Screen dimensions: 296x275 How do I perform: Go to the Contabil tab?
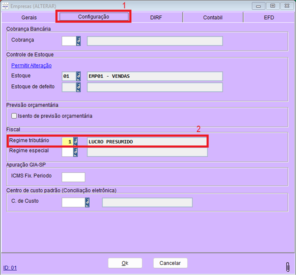[x=213, y=17]
